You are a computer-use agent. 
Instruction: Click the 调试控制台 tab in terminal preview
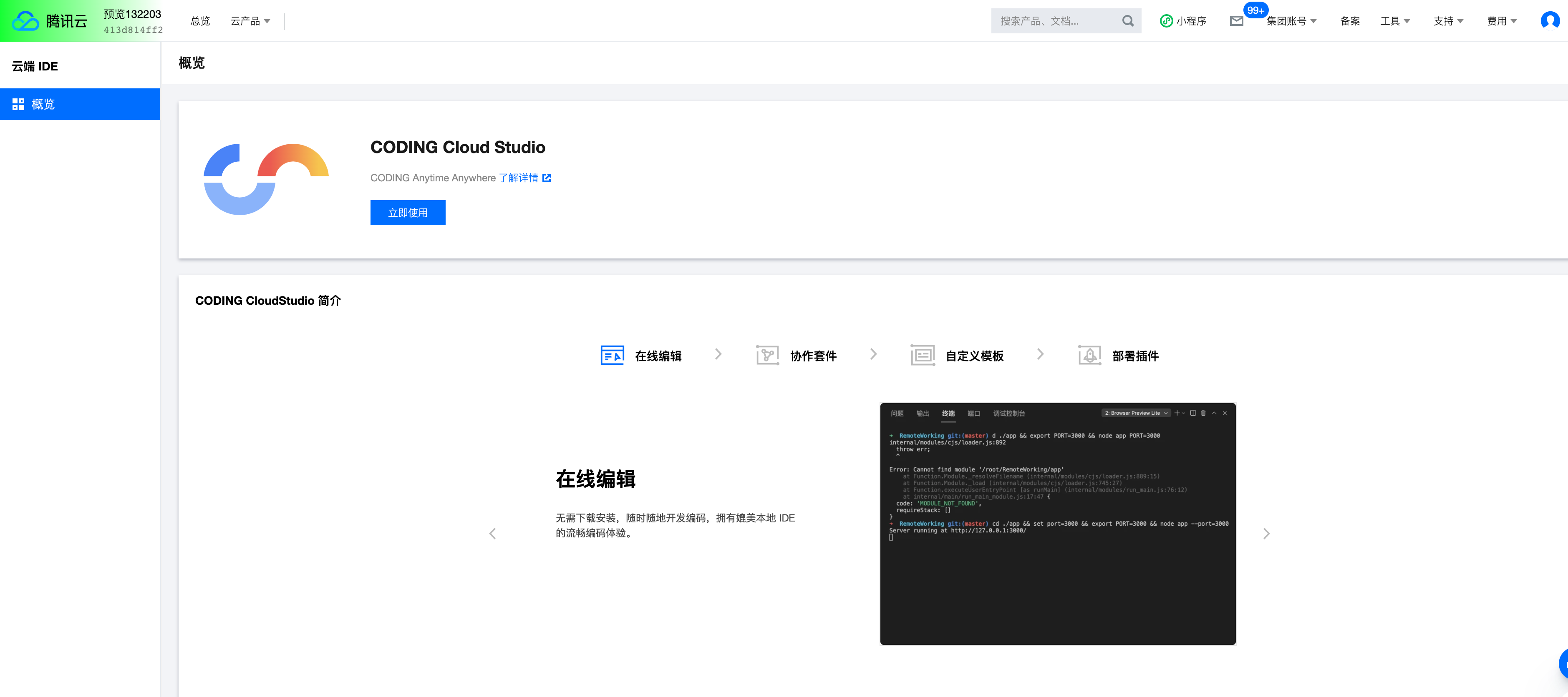[x=1009, y=414]
